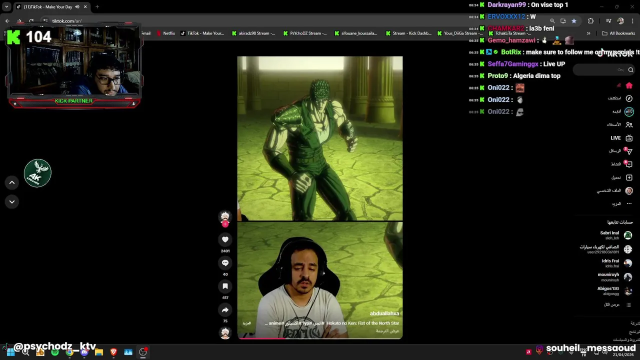Open Friends icon in sidebar
Screen dimensions: 640x360
[629, 124]
